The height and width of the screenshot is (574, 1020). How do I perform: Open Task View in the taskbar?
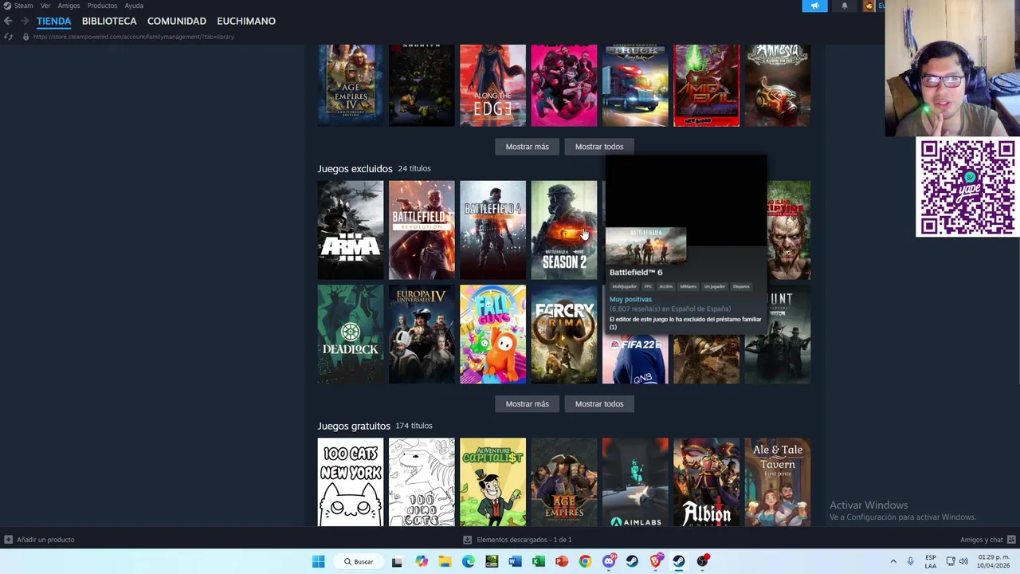point(397,561)
